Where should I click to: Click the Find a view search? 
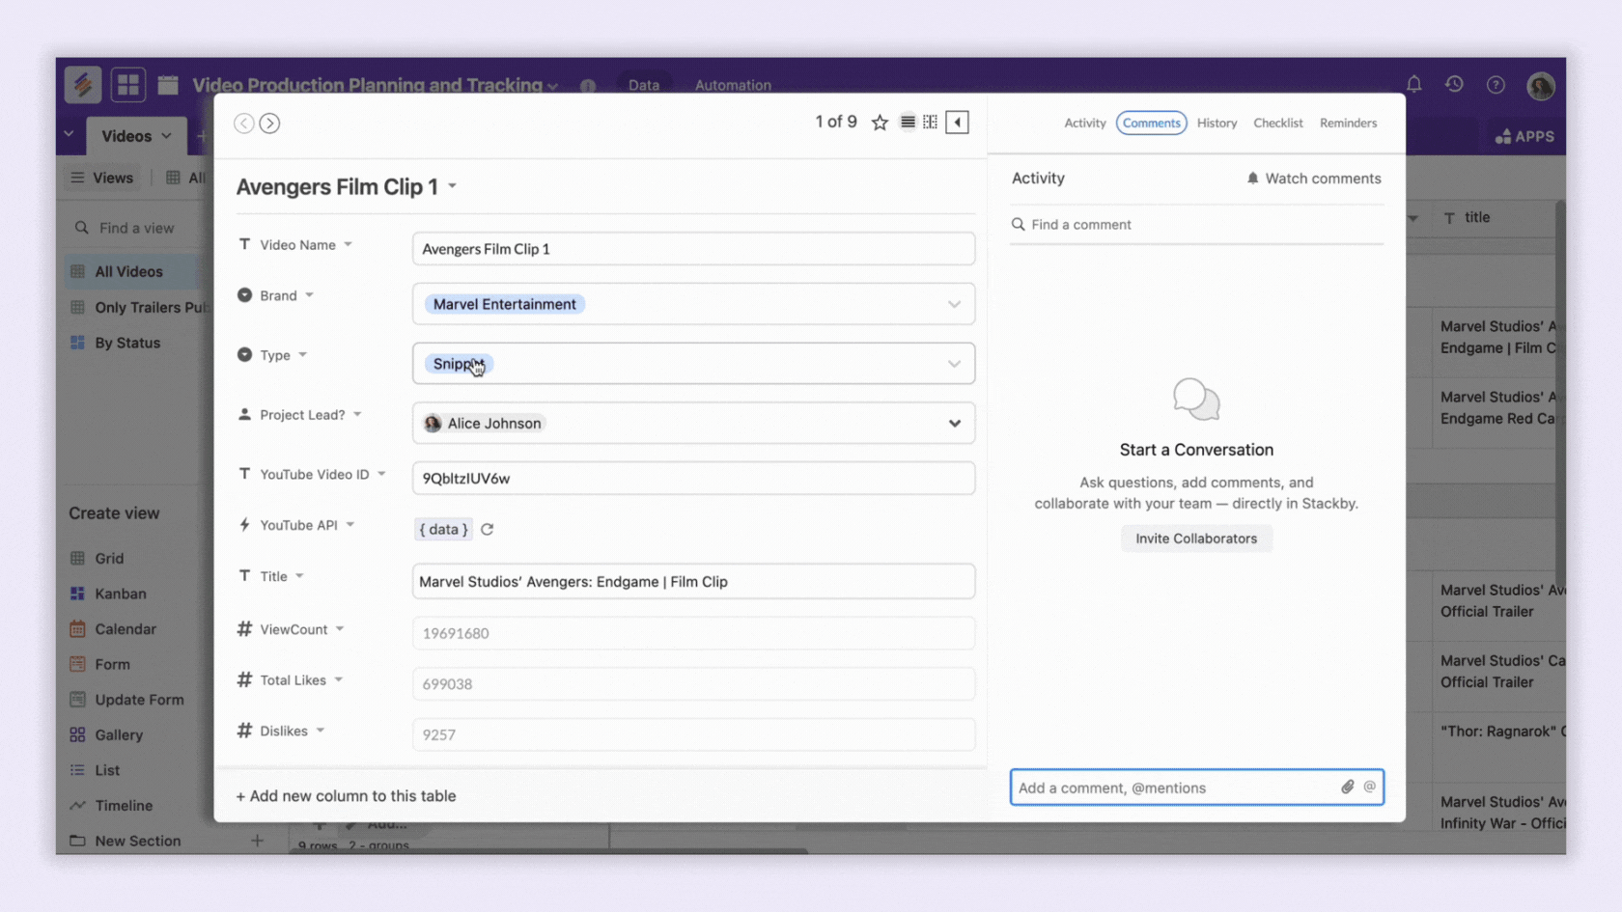point(136,229)
